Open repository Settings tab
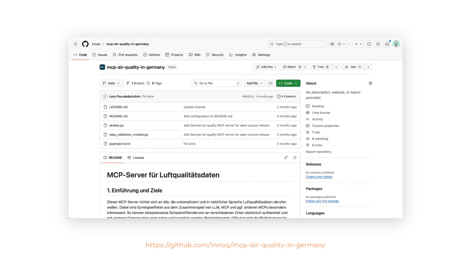Viewport: 471px width, 265px height. [x=261, y=55]
